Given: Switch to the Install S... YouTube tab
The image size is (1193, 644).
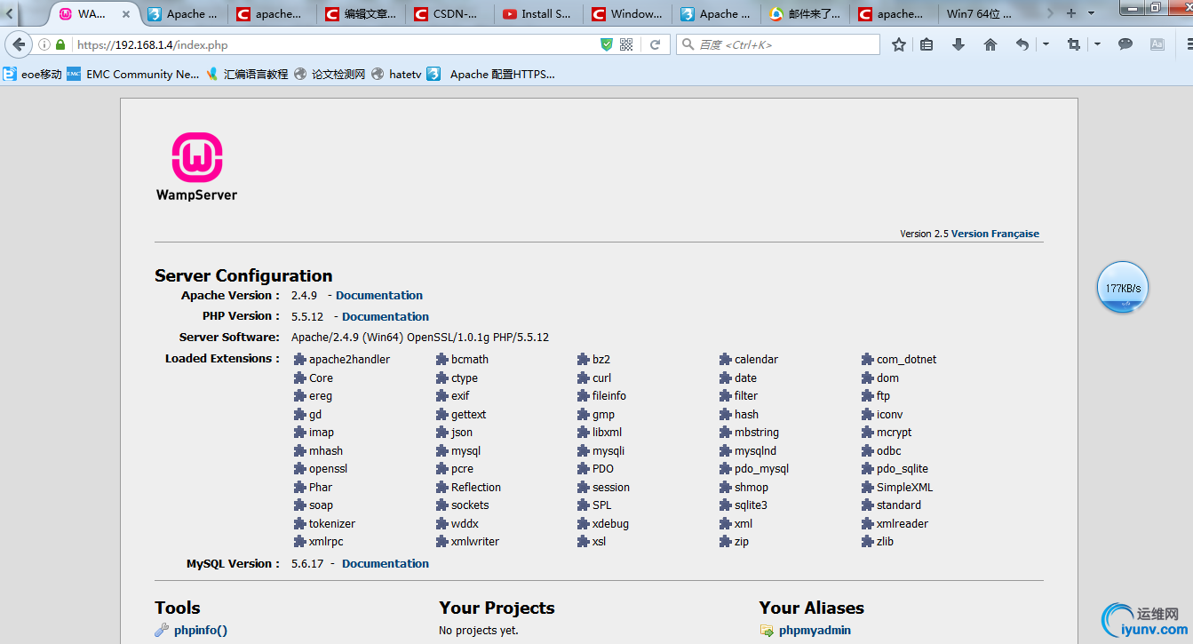Looking at the screenshot, I should (538, 13).
